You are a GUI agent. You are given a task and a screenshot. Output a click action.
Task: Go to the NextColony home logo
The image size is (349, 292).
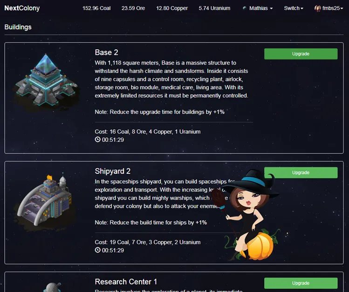pyautogui.click(x=22, y=8)
